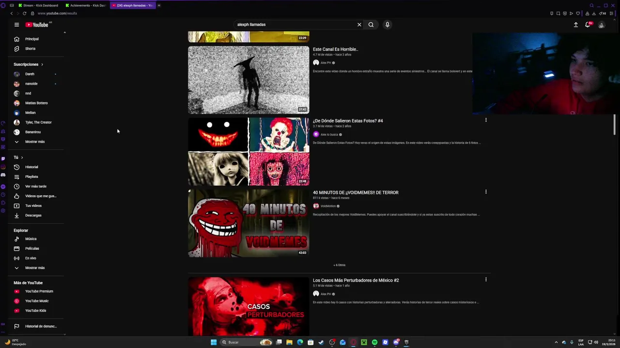Select the alexph llamadas YouTube tab
The image size is (620, 348).
[x=133, y=5]
